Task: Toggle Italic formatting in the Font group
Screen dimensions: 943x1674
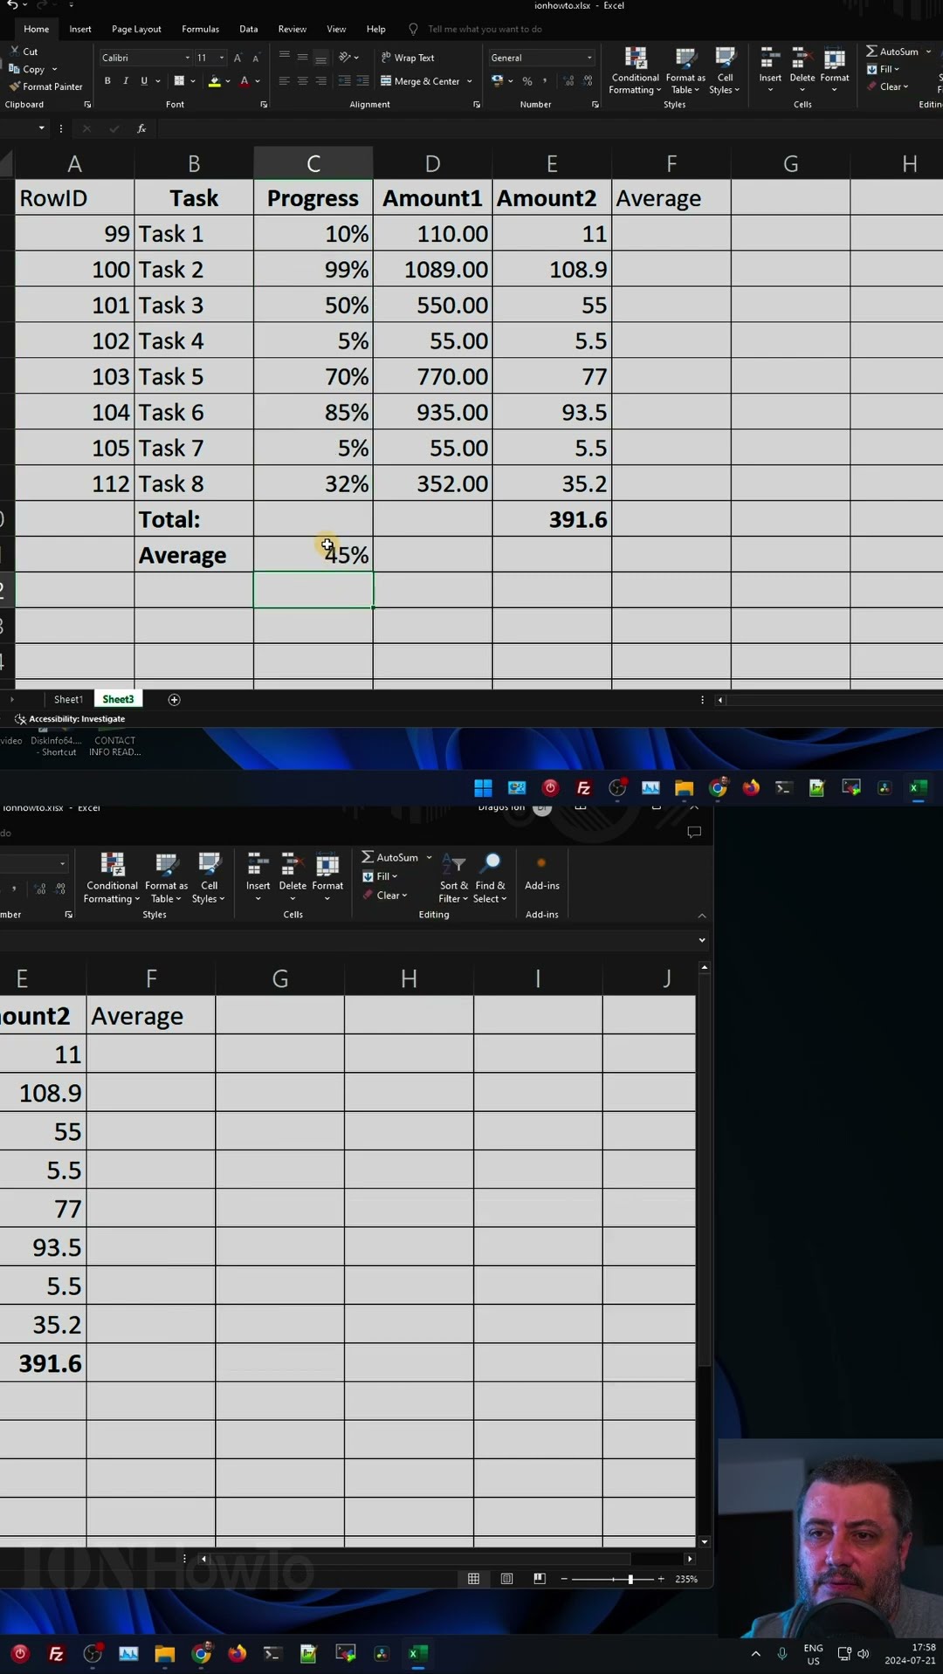Action: click(126, 81)
